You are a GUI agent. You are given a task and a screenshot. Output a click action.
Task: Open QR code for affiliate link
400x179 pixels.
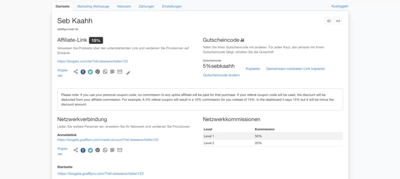tap(112, 72)
